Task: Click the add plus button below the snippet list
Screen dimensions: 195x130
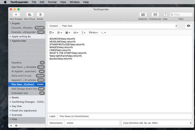Action: point(11,126)
